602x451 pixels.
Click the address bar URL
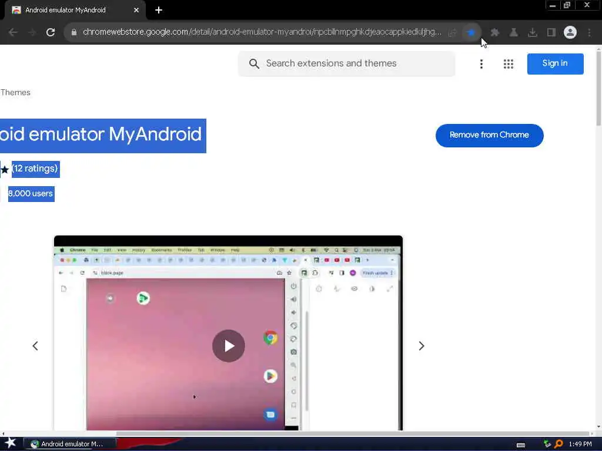pos(262,32)
